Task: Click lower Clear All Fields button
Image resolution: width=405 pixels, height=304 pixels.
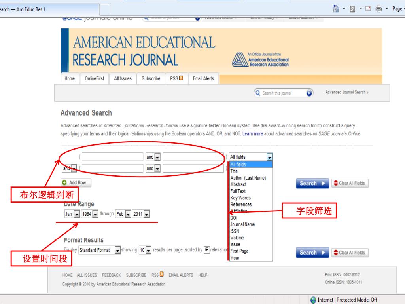Action: pos(350,253)
